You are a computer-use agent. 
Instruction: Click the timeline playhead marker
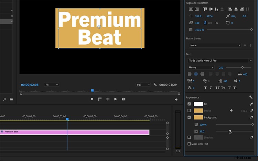pyautogui.click(x=67, y=119)
